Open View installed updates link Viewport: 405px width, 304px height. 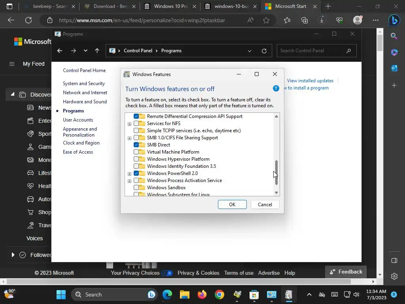point(310,81)
